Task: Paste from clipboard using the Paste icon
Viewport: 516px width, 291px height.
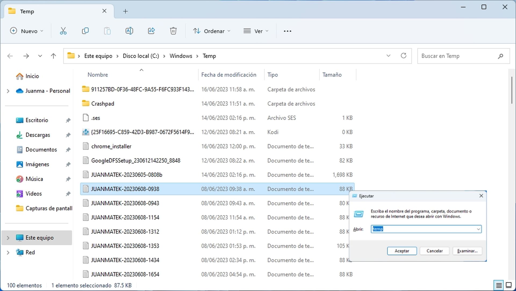Action: [x=107, y=31]
